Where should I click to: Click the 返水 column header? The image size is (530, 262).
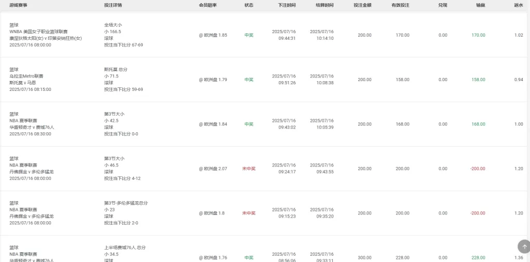point(519,5)
